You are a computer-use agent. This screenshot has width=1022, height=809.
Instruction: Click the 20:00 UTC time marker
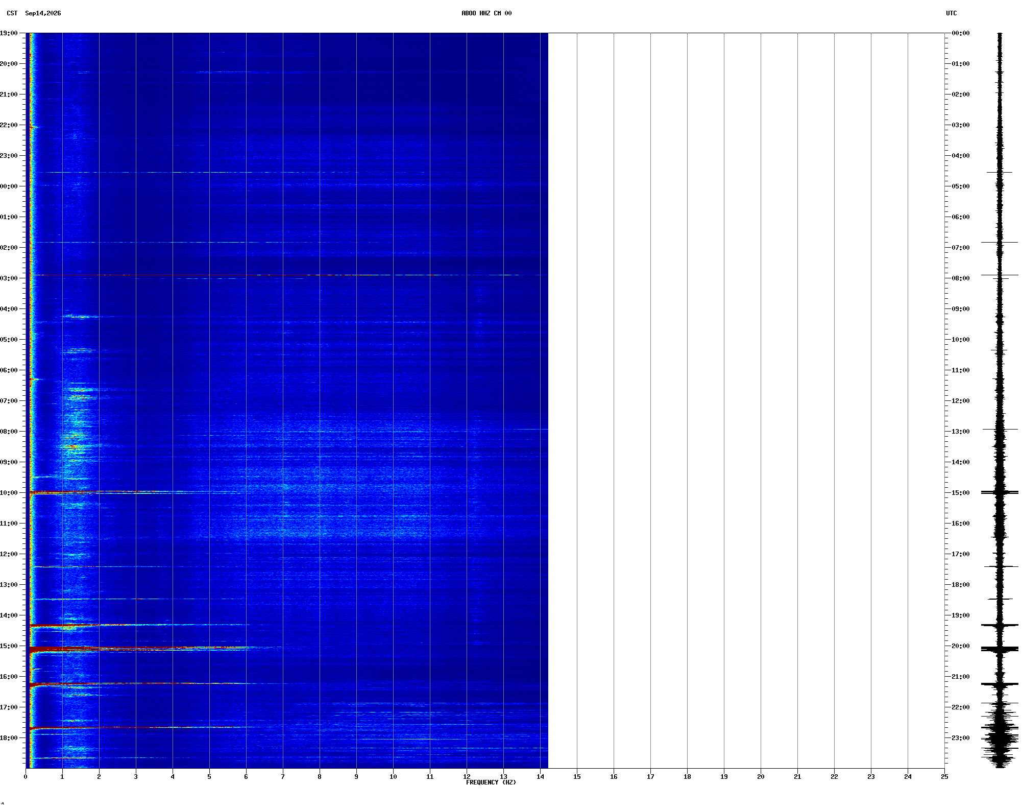(961, 646)
